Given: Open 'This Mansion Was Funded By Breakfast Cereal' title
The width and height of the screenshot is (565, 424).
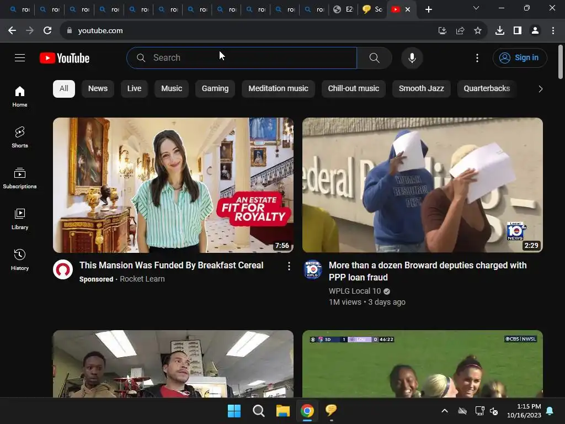Looking at the screenshot, I should point(171,266).
